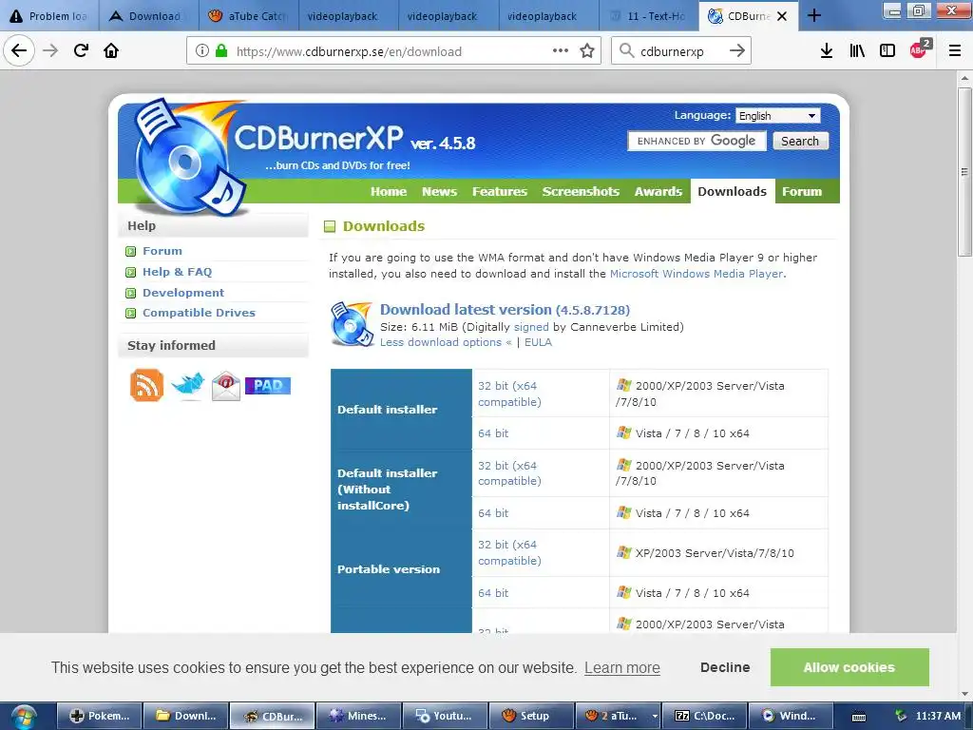Viewport: 973px width, 730px height.
Task: Click the forward navigation arrow
Action: [x=50, y=50]
